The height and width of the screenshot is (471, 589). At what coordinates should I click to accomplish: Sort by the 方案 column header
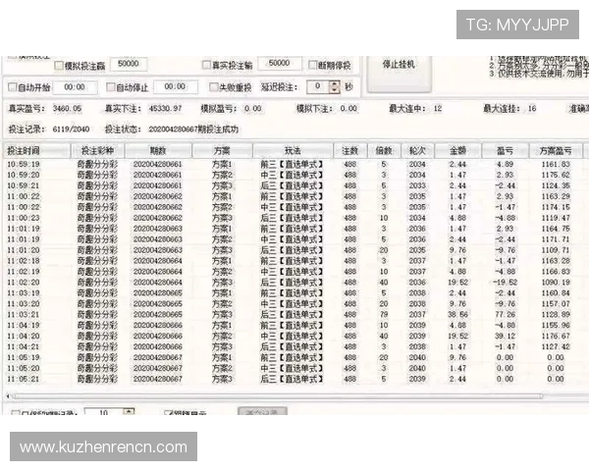(222, 151)
